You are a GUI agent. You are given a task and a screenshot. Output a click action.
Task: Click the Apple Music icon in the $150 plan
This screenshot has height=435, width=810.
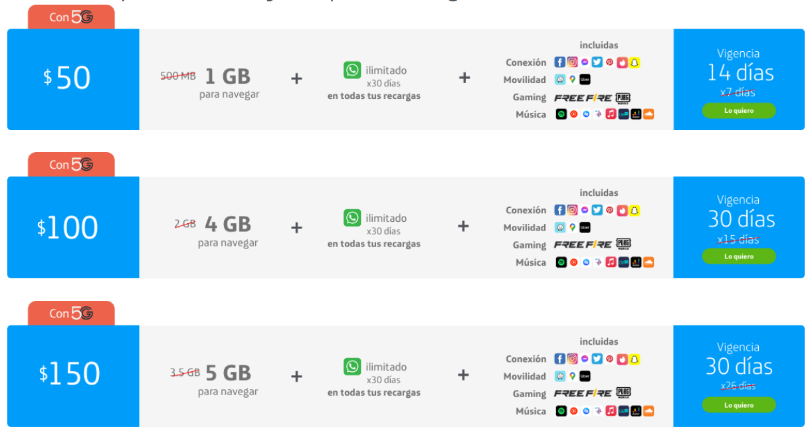click(x=611, y=411)
